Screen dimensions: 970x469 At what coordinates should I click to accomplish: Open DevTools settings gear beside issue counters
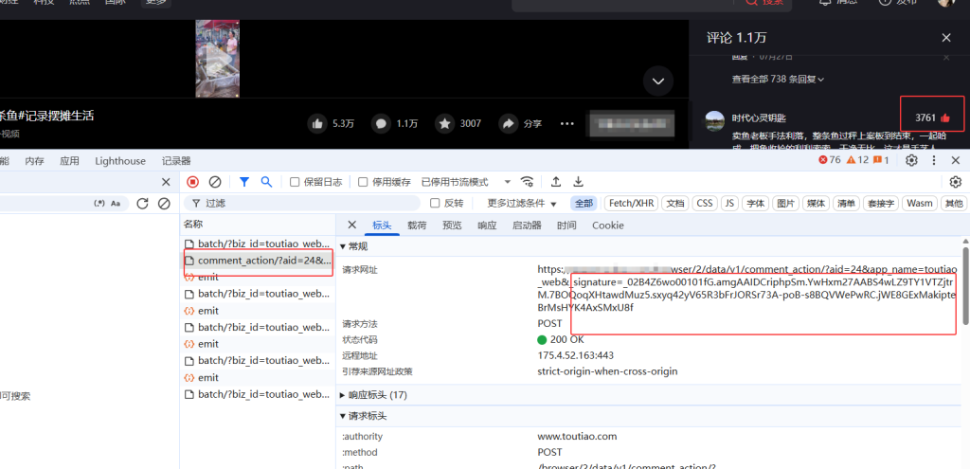coord(911,161)
